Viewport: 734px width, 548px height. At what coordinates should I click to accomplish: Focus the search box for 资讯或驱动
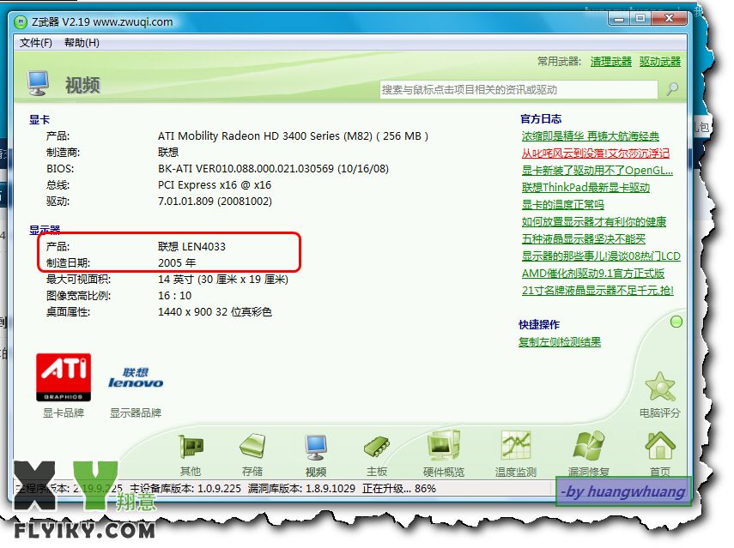tap(519, 89)
